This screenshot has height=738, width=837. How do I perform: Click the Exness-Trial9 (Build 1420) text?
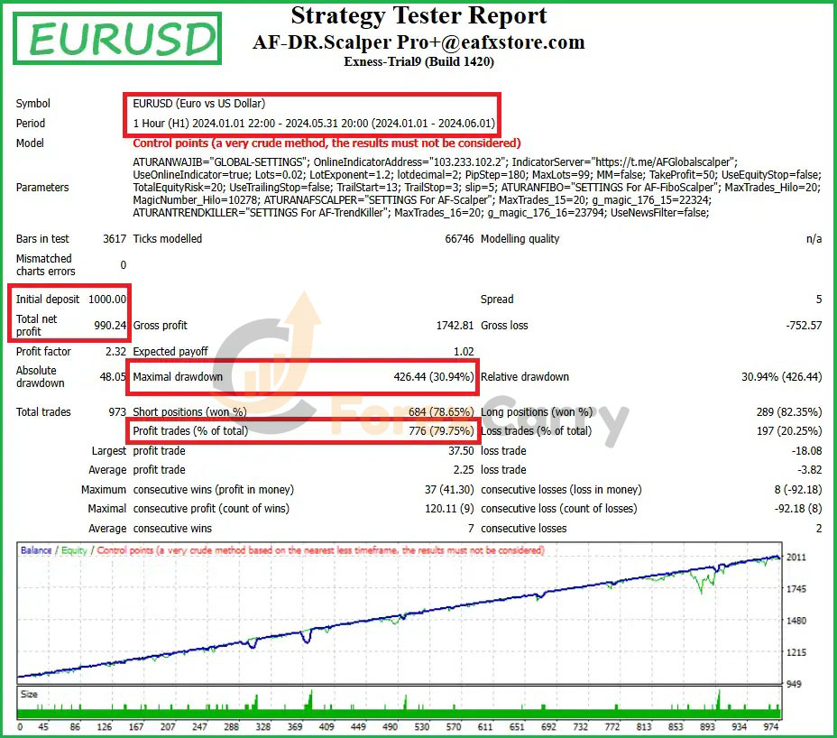(x=418, y=62)
